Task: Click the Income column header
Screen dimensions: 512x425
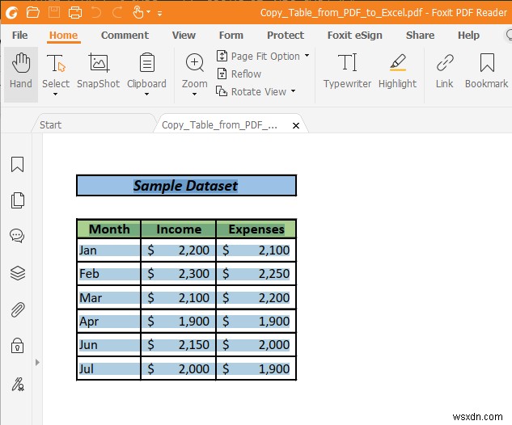Action: [x=179, y=229]
